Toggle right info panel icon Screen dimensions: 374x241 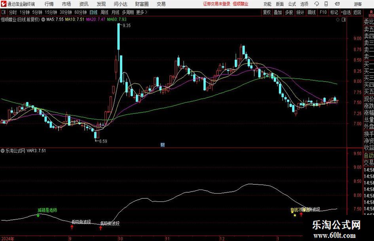[x=344, y=20]
